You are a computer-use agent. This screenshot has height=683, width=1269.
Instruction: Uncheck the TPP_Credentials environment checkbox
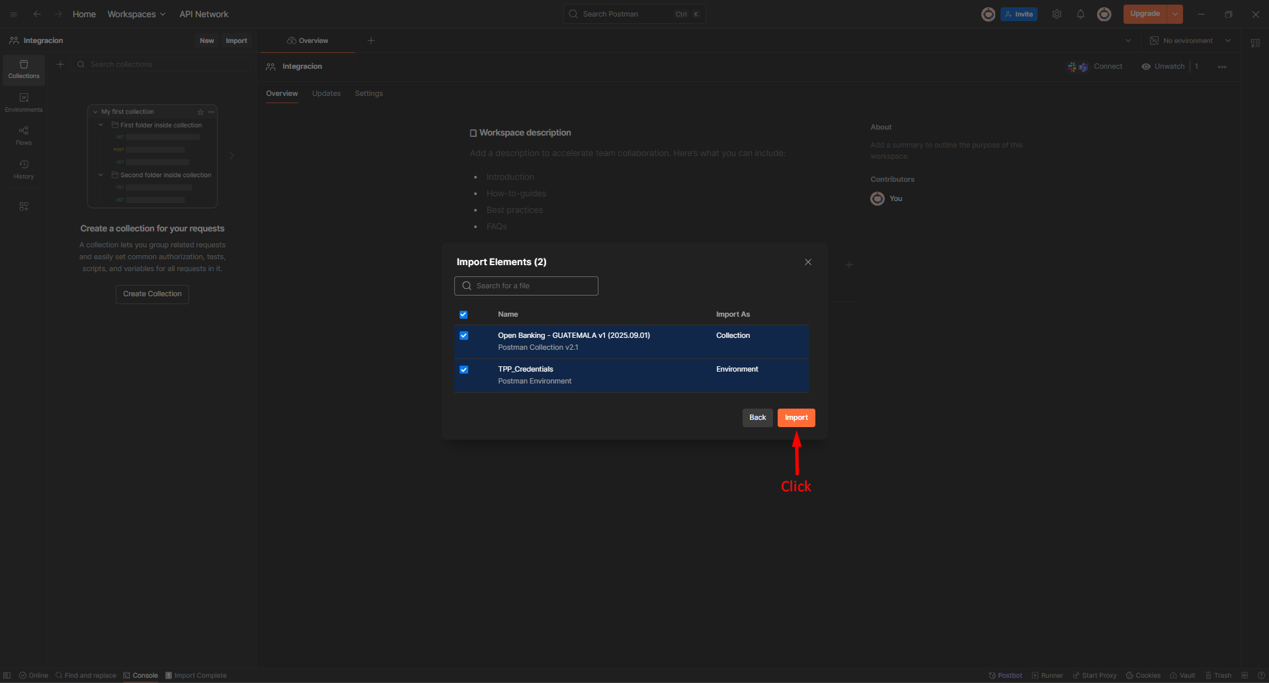[464, 370]
